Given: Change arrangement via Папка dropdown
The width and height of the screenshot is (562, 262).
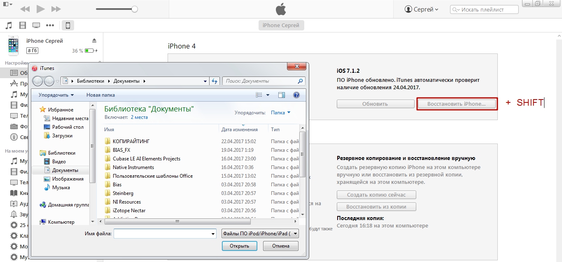Looking at the screenshot, I should 280,112.
